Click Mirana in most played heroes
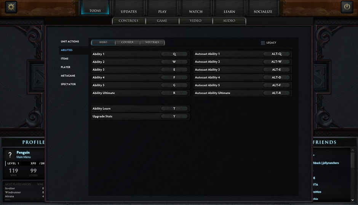Screen dimensions: 358x205 [x=10, y=196]
